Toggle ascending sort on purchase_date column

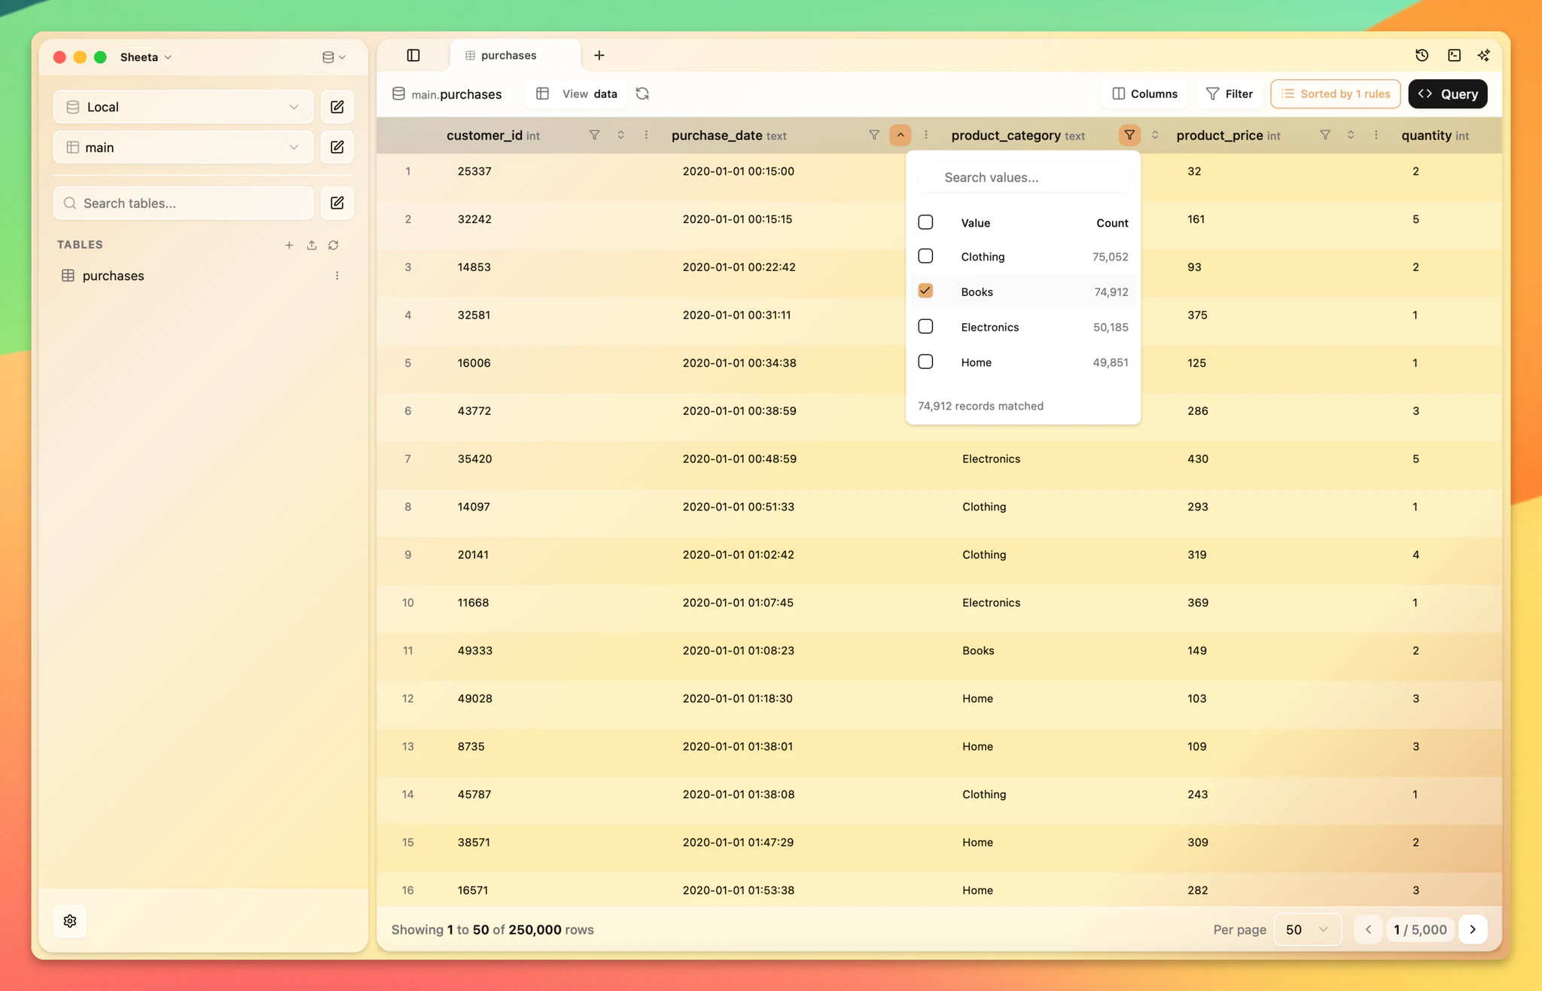click(900, 135)
